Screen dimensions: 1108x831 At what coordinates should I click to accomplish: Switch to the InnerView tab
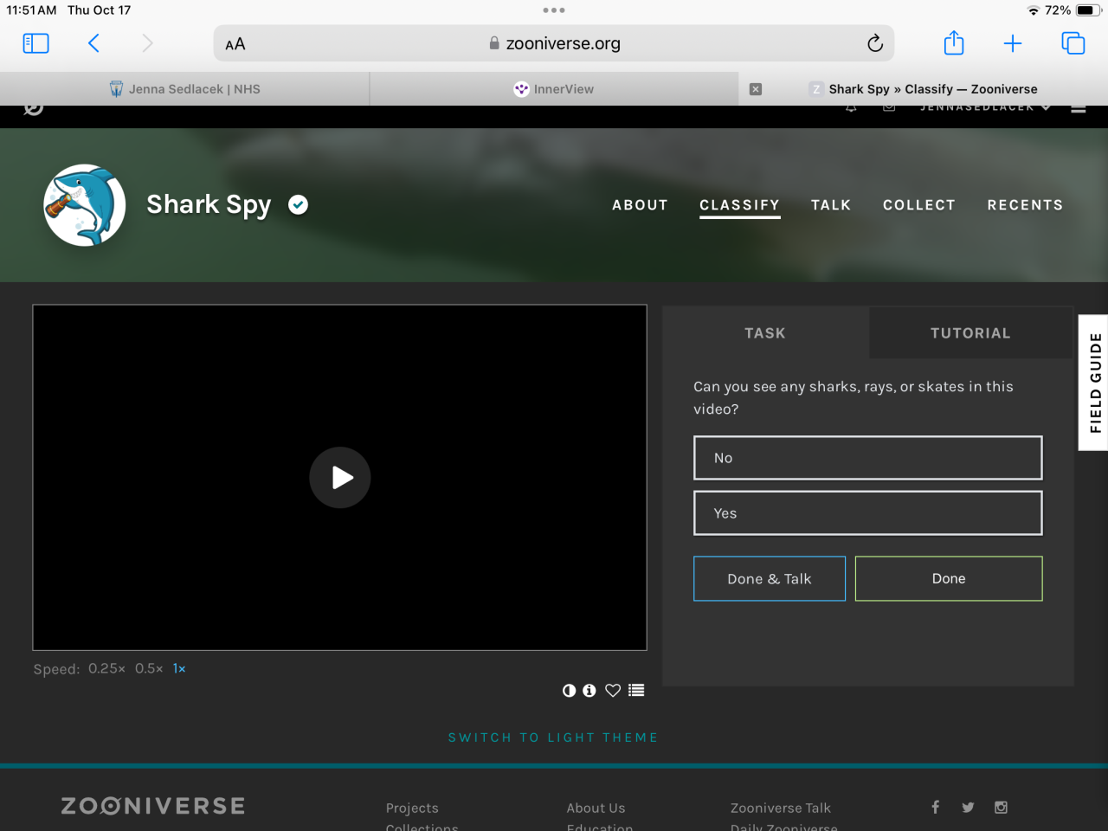click(x=554, y=89)
